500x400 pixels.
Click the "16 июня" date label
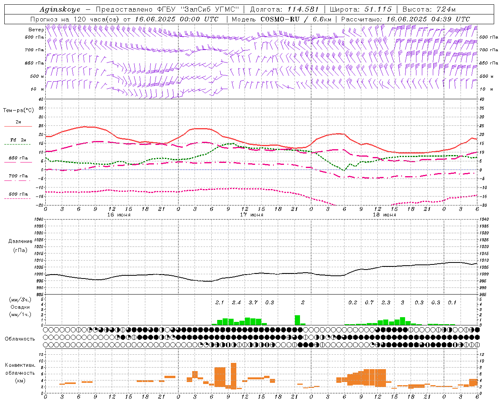[119, 215]
